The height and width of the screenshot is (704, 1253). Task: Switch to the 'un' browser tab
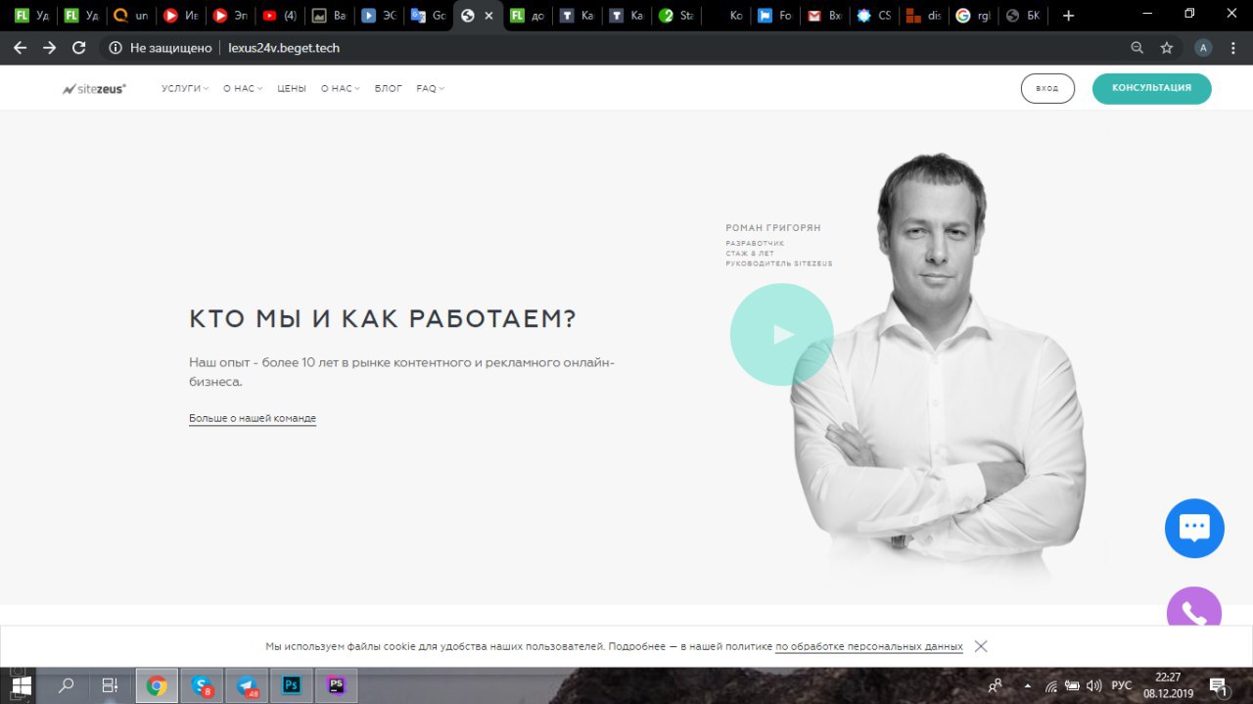click(131, 16)
